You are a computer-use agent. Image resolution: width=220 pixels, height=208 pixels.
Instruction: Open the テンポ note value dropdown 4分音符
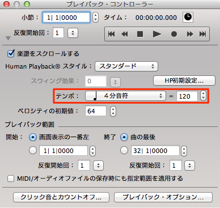(x=125, y=96)
